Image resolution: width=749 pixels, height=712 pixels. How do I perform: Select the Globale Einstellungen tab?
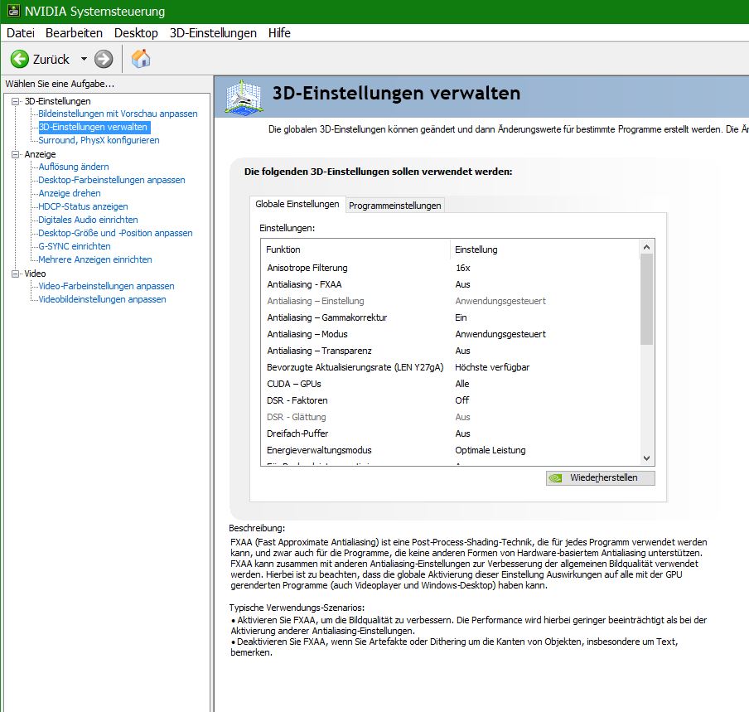(x=297, y=204)
